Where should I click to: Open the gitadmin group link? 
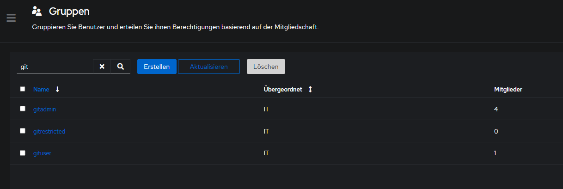click(45, 109)
